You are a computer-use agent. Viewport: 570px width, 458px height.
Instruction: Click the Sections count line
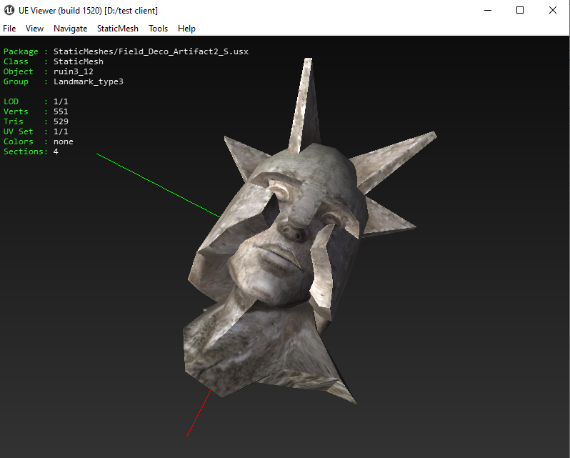pyautogui.click(x=31, y=152)
